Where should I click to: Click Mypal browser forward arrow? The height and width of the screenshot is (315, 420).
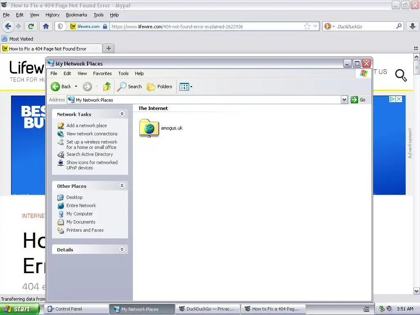[18, 26]
